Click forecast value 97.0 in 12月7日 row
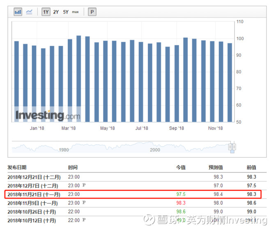This screenshot has height=227, width=271. (x=218, y=186)
